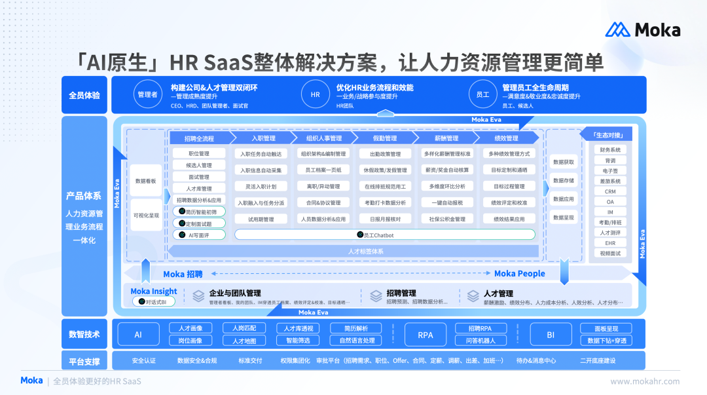Screen dimensions: 707x395
Task: Click the 数据看板 box
Action: tap(145, 181)
